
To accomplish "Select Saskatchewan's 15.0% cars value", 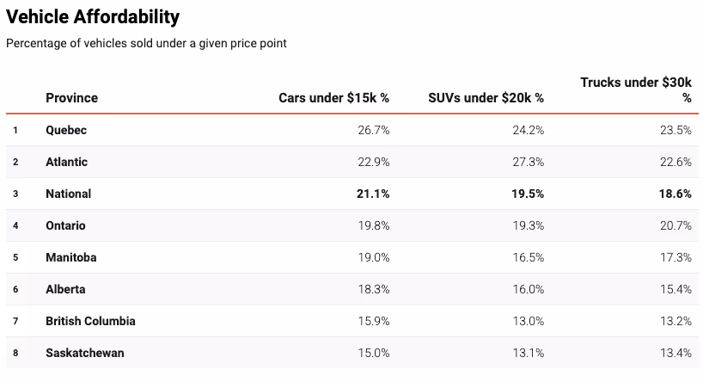I will (x=373, y=353).
